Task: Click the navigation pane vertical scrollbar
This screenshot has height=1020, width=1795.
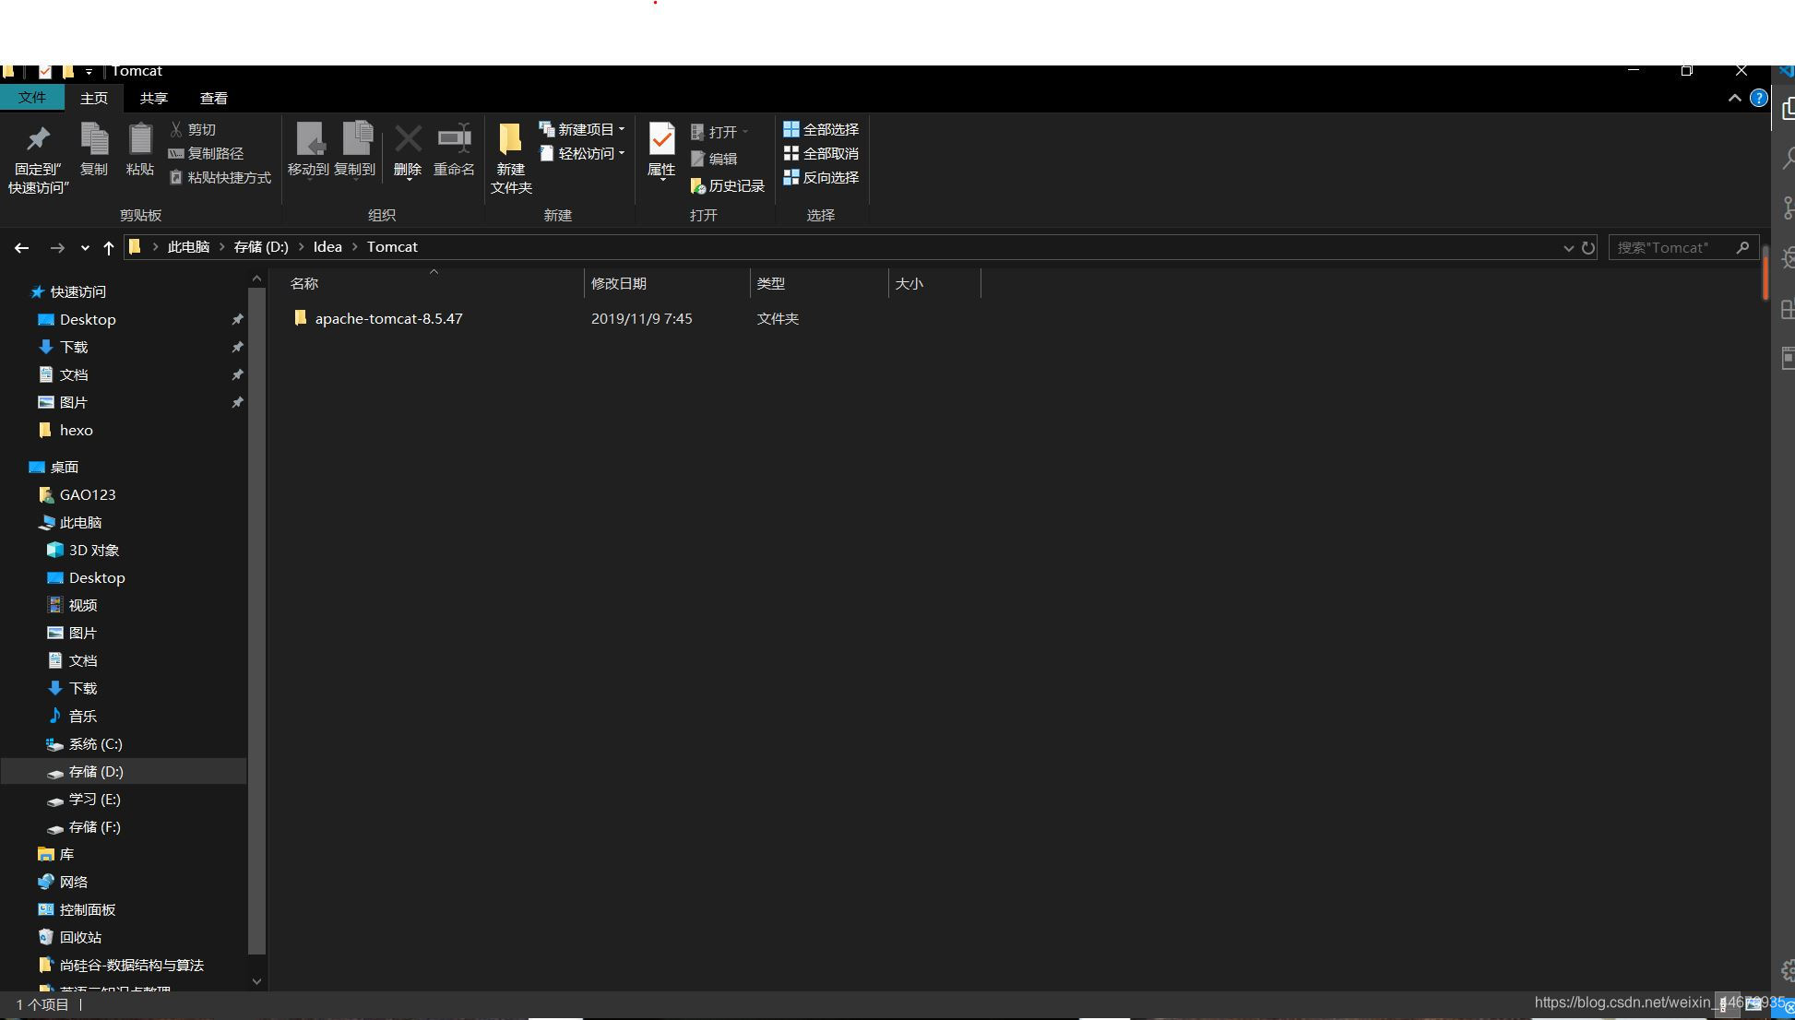Action: (256, 621)
